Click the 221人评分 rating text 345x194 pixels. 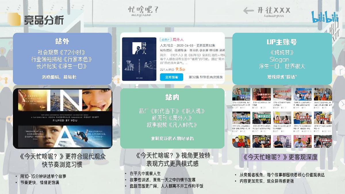click(x=167, y=69)
